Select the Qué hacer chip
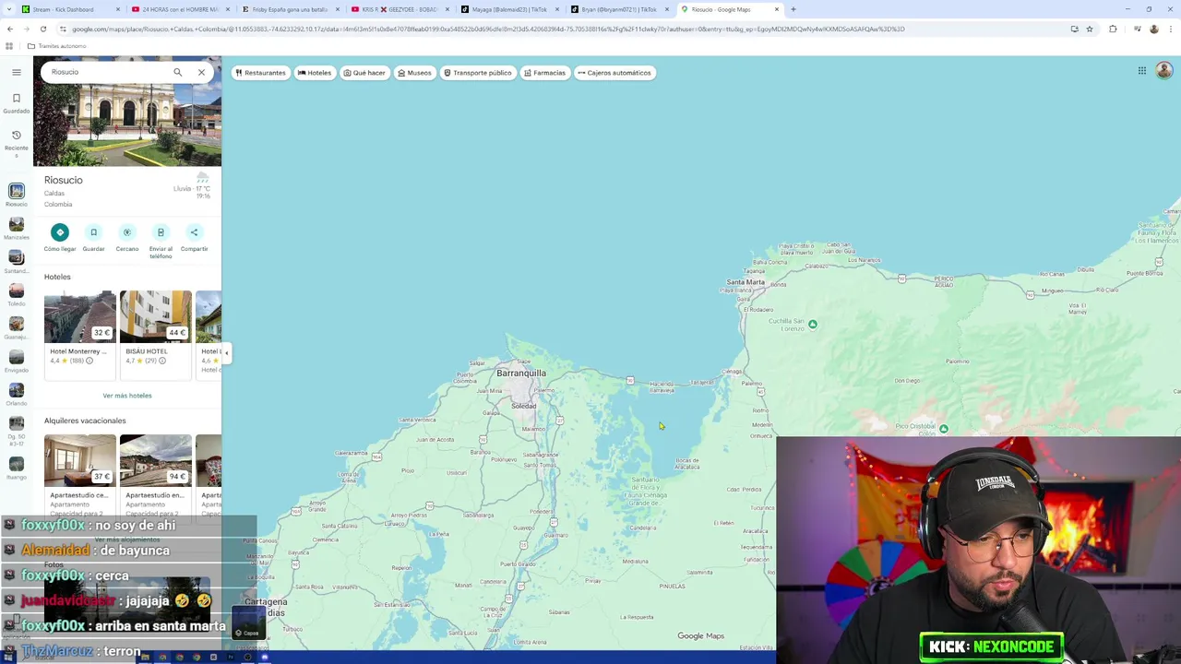 [x=364, y=73]
